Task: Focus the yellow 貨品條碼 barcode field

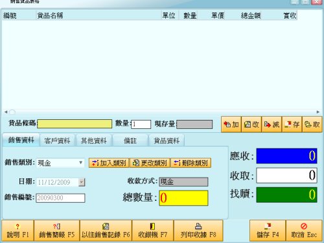Action: pyautogui.click(x=75, y=124)
